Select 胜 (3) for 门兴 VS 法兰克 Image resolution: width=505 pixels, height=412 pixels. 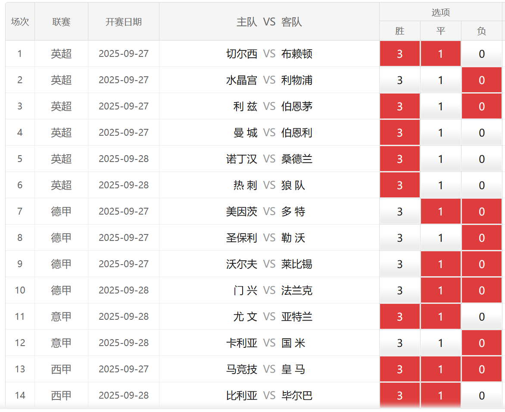(x=399, y=290)
